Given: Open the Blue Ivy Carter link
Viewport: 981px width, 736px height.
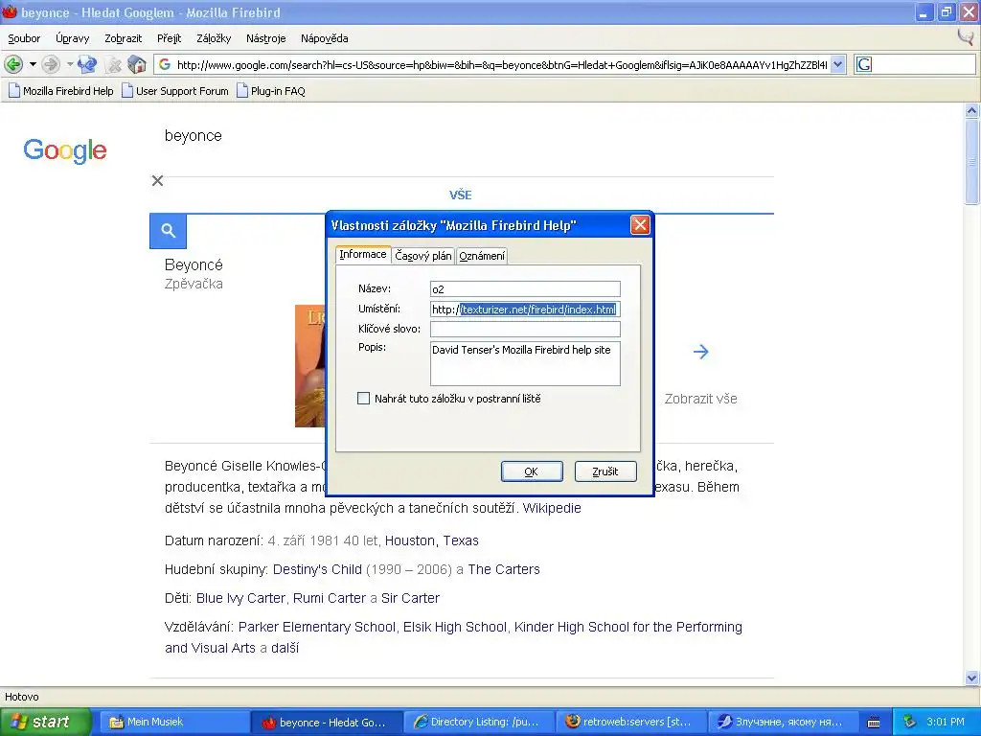Looking at the screenshot, I should 240,598.
